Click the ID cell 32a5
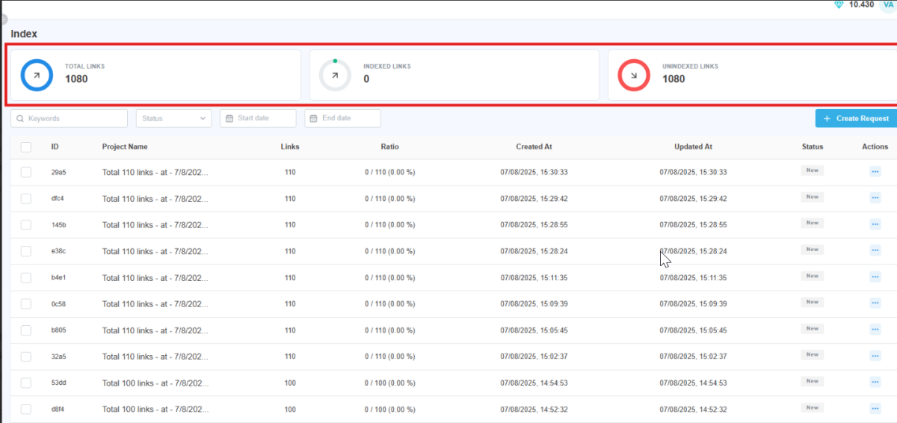 coord(58,356)
